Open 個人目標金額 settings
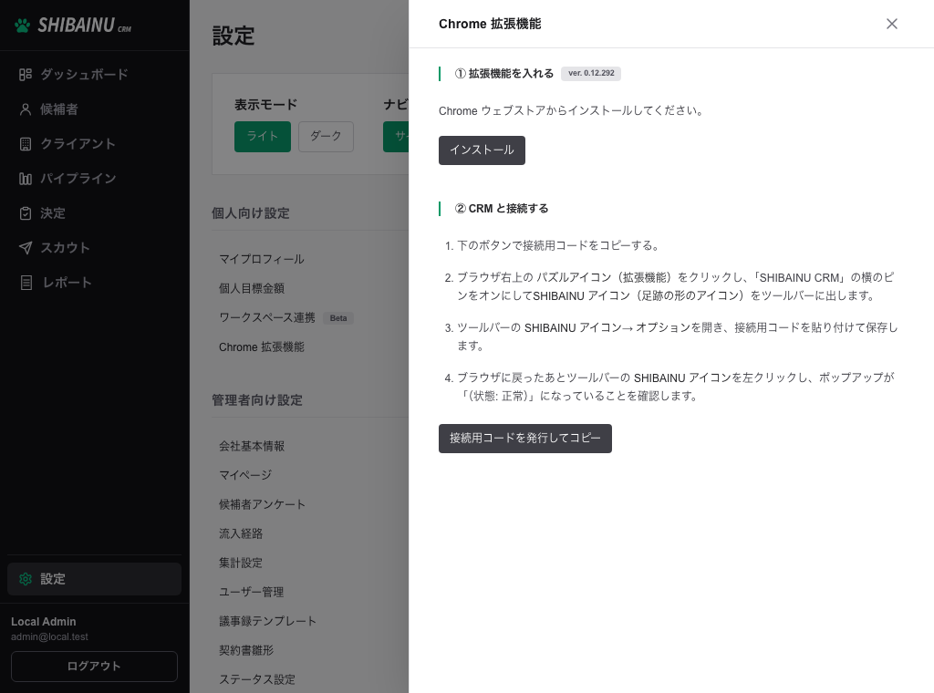The width and height of the screenshot is (934, 693). point(252,288)
